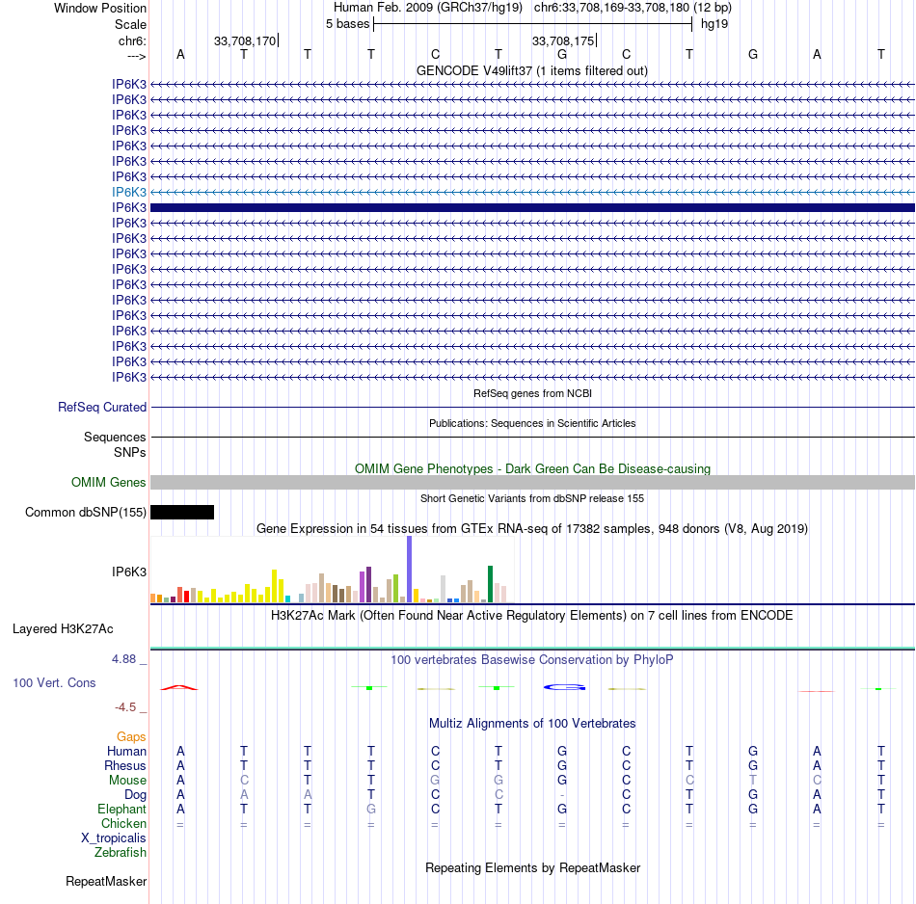This screenshot has height=904, width=916.
Task: Open RefSeq genes from NCBI track title
Action: (532, 393)
